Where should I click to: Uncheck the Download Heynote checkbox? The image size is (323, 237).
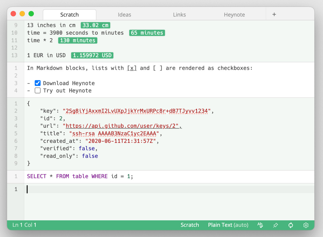click(38, 83)
